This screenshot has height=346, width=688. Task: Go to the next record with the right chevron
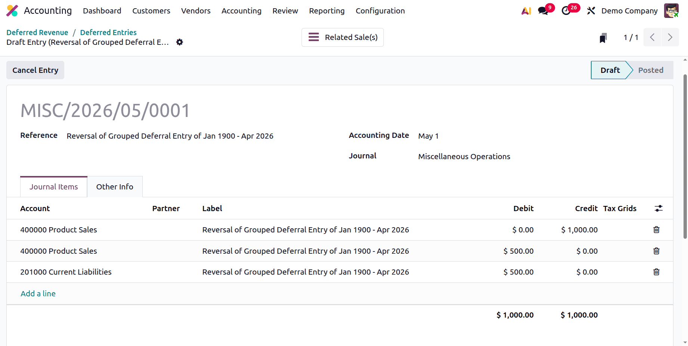(670, 37)
